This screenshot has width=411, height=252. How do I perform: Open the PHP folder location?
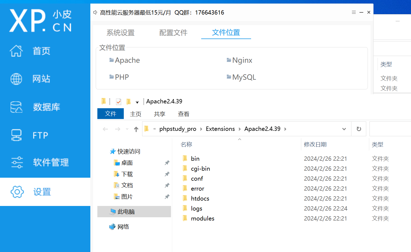tap(119, 77)
